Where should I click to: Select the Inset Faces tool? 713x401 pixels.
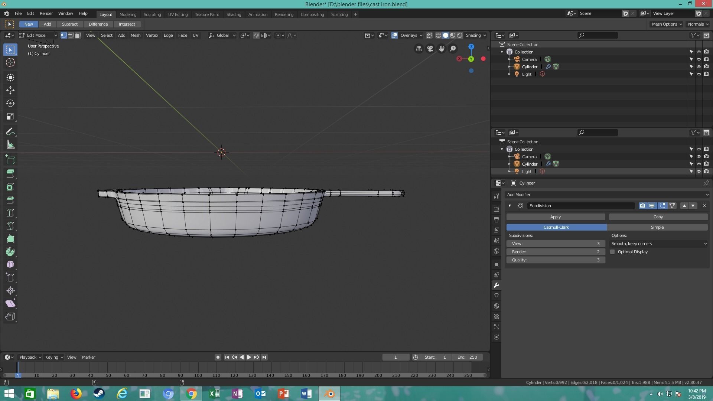tap(10, 187)
